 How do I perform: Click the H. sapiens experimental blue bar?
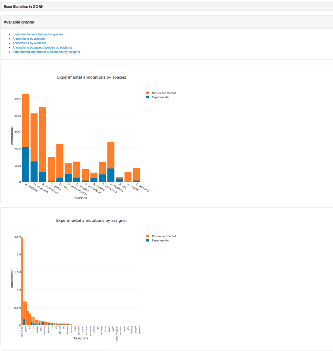25,164
